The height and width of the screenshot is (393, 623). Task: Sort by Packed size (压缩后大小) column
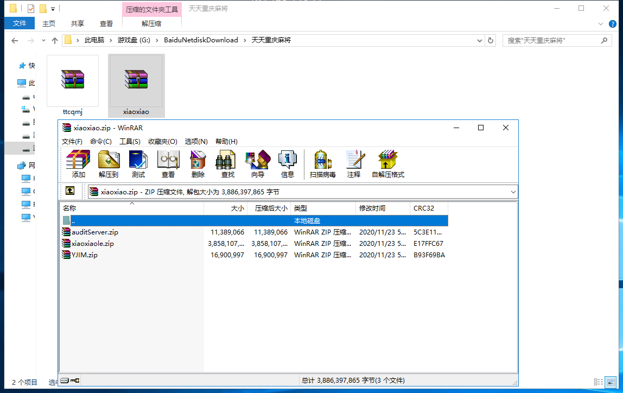(269, 208)
